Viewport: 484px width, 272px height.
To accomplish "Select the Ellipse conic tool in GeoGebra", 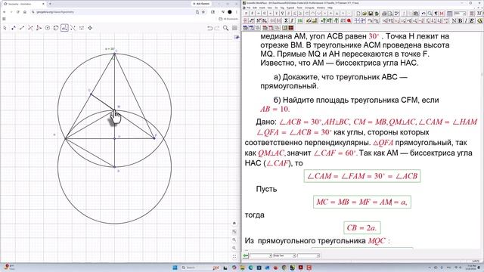I will coord(56,28).
